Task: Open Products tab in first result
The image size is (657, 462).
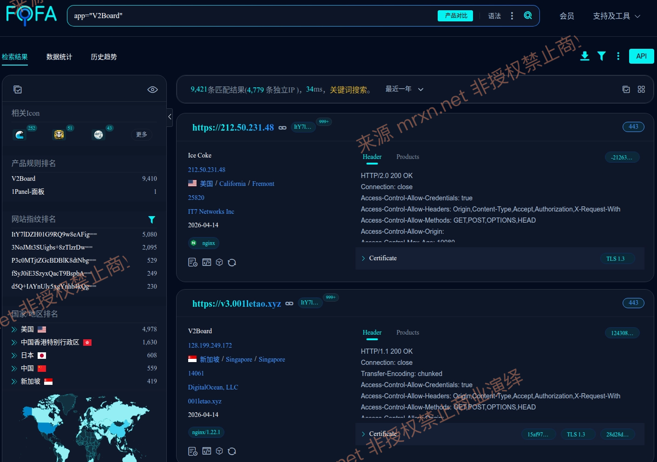Action: click(407, 157)
